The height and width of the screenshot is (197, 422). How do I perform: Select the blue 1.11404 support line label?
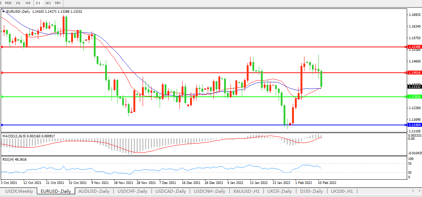pyautogui.click(x=414, y=125)
